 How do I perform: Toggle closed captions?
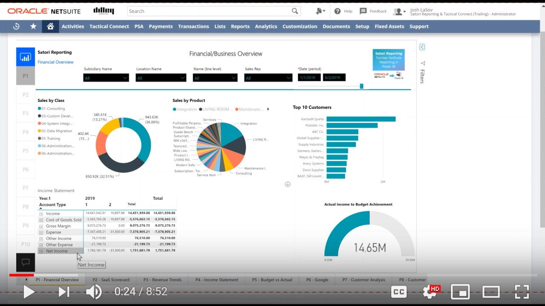point(399,292)
